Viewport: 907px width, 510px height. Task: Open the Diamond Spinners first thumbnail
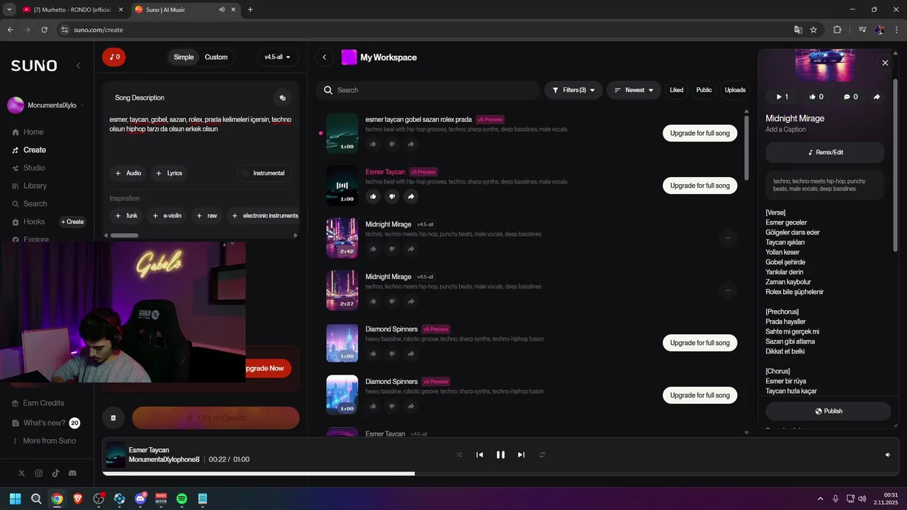coord(342,343)
